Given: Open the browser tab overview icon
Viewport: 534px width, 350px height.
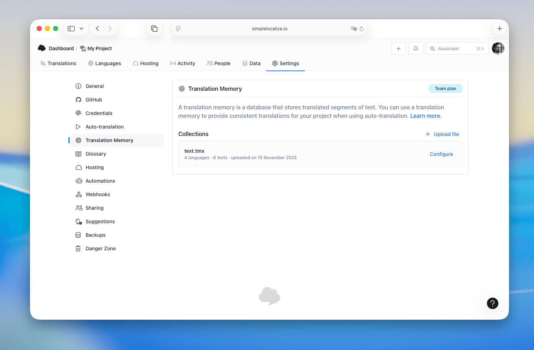Looking at the screenshot, I should [x=154, y=29].
